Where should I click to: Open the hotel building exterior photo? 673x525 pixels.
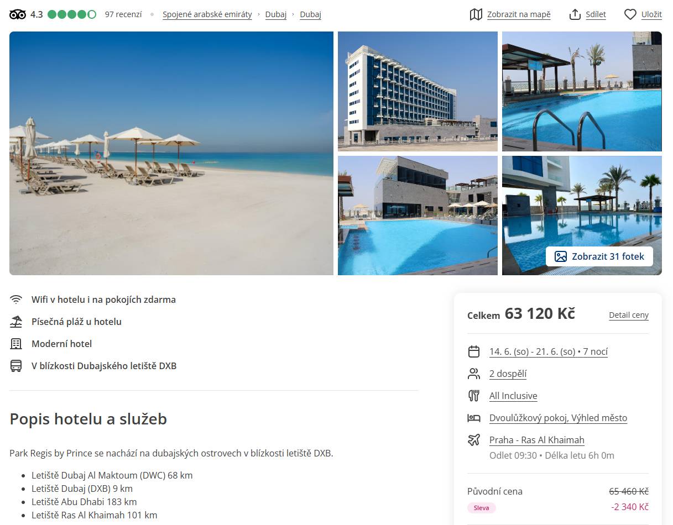pyautogui.click(x=418, y=91)
